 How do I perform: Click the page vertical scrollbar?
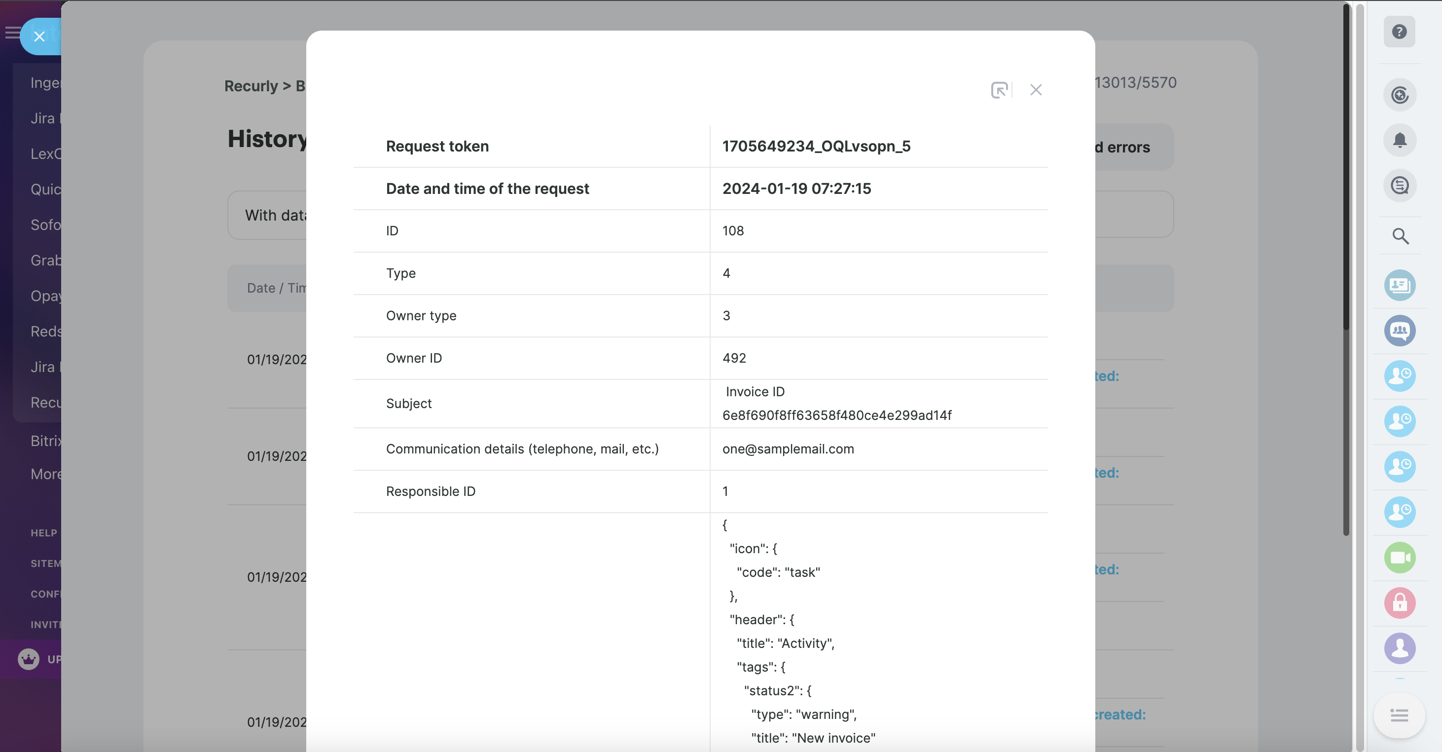[x=1346, y=269]
